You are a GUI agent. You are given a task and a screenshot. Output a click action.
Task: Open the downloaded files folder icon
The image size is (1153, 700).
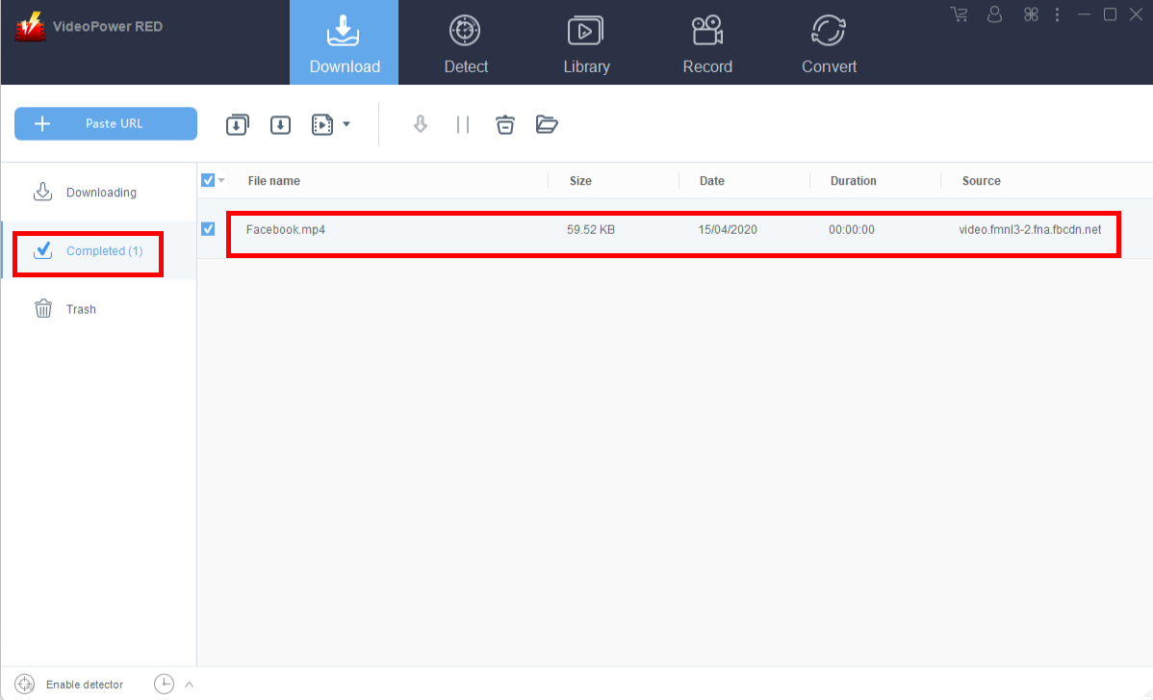click(x=547, y=124)
